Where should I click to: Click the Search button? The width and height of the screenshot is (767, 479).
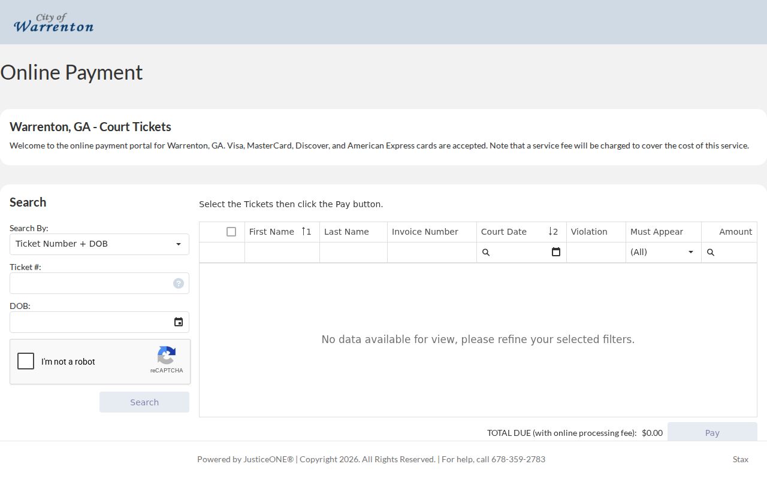[144, 402]
